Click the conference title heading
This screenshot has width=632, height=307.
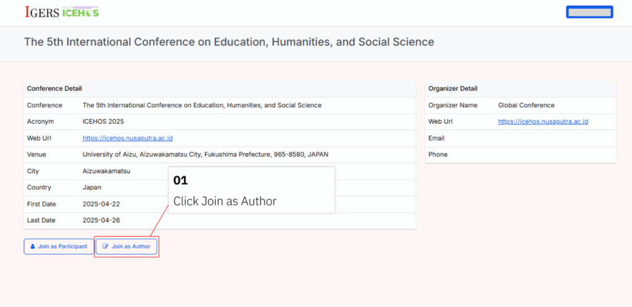coord(229,42)
